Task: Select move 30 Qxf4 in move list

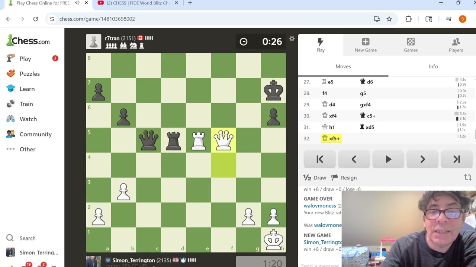Action: pyautogui.click(x=329, y=116)
